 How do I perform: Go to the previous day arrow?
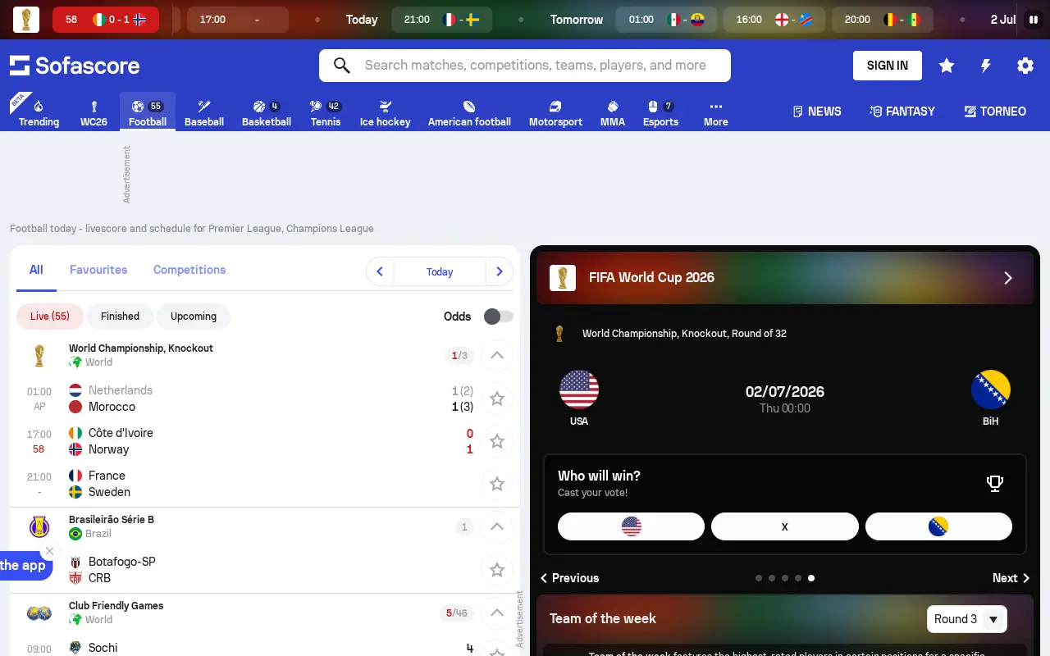[380, 271]
